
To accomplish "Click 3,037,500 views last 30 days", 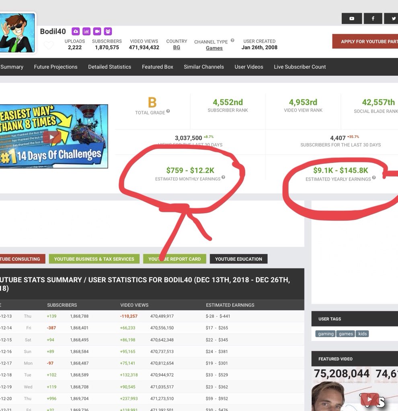I will (x=189, y=138).
